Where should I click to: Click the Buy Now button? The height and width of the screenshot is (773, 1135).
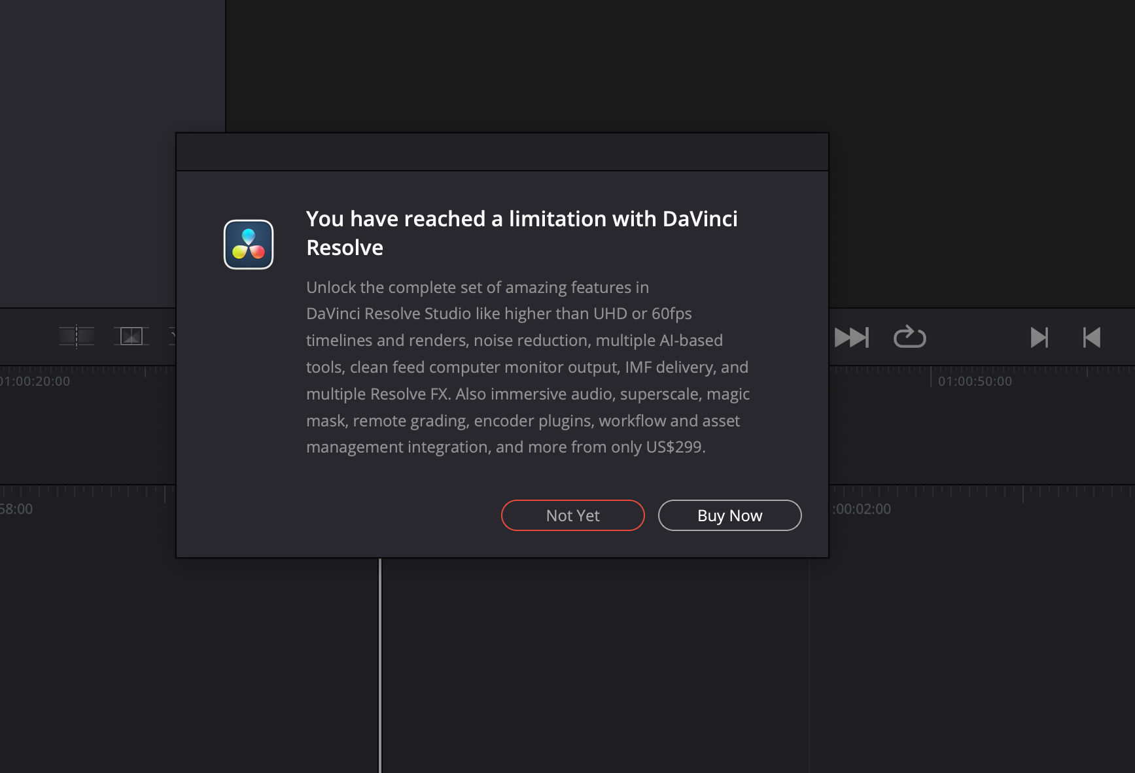(729, 515)
